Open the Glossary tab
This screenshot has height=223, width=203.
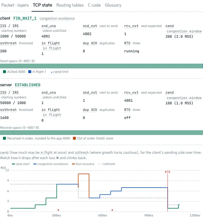point(113,5)
